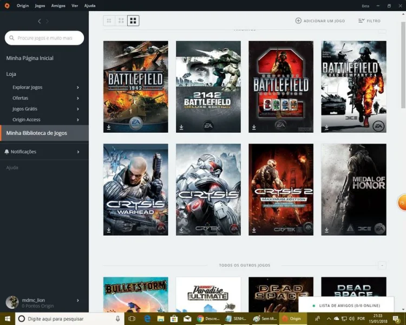Download Medal of Honor via its arrow icon

[x=327, y=230]
